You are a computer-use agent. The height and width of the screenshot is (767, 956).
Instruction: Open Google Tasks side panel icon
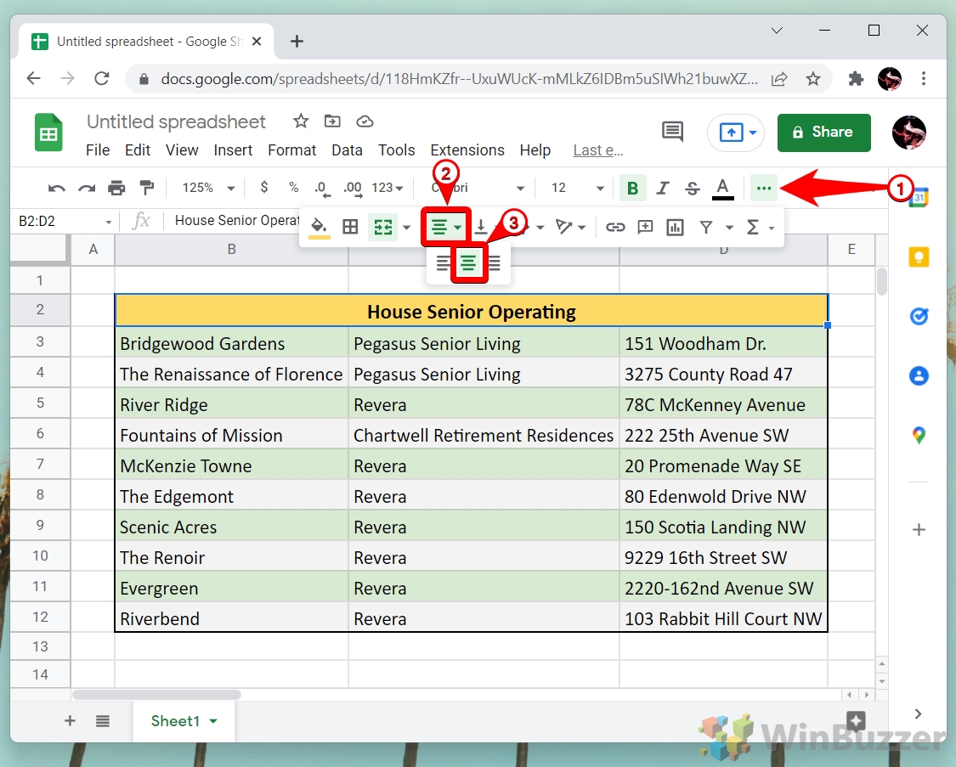[x=919, y=316]
